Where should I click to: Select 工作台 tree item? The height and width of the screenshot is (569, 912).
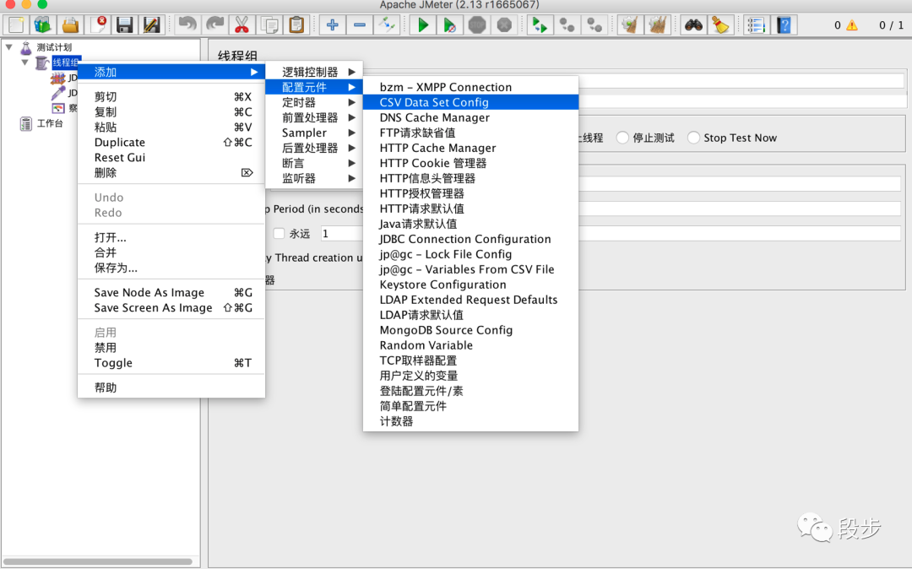[x=50, y=123]
